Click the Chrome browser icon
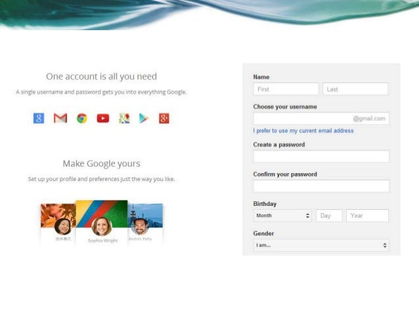The width and height of the screenshot is (419, 314). point(82,119)
